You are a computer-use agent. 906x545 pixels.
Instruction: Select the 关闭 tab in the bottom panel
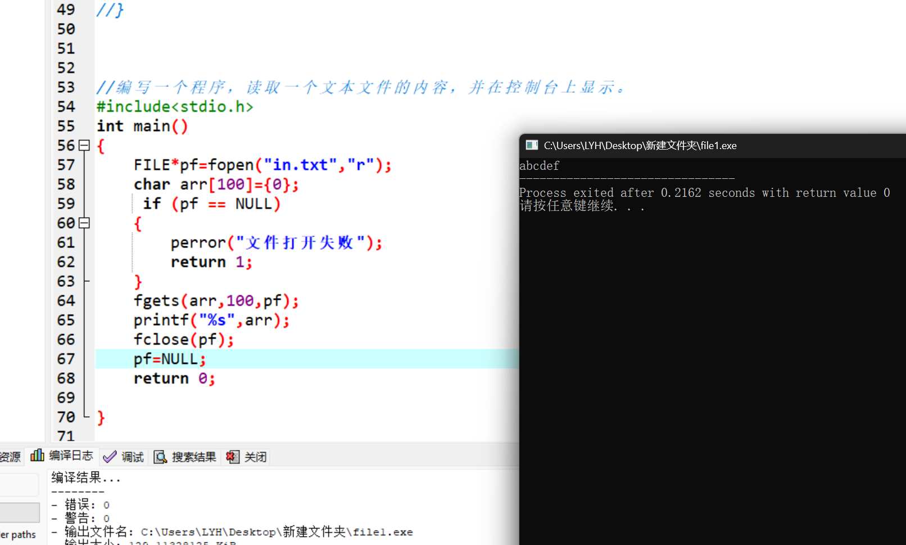[246, 457]
